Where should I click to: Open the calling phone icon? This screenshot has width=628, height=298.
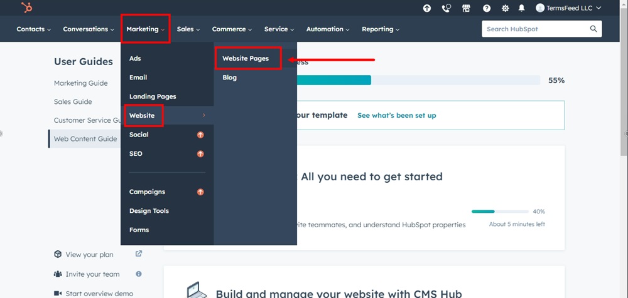tap(446, 8)
